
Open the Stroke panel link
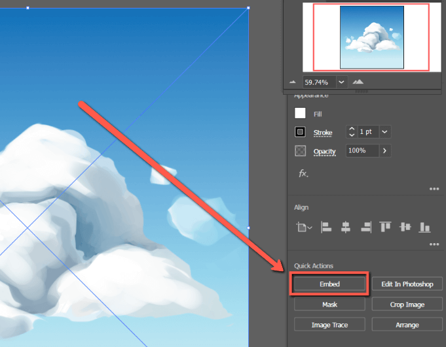point(323,133)
